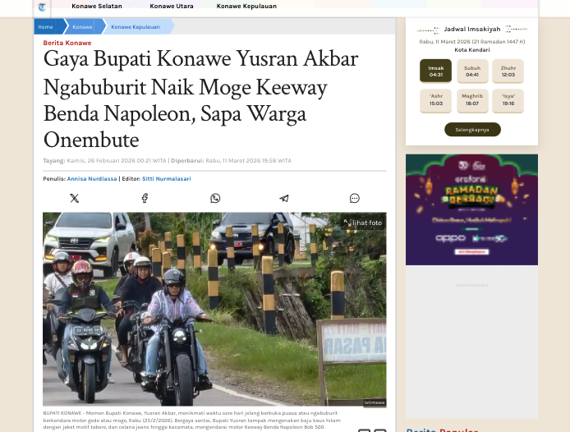Click the Berita Populer heading

pyautogui.click(x=442, y=430)
